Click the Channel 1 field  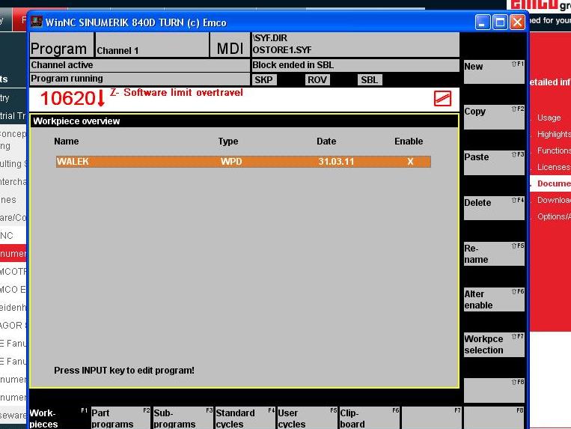[x=152, y=45]
